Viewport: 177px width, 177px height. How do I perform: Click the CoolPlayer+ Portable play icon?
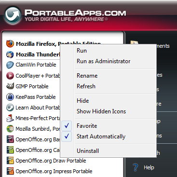point(10,76)
